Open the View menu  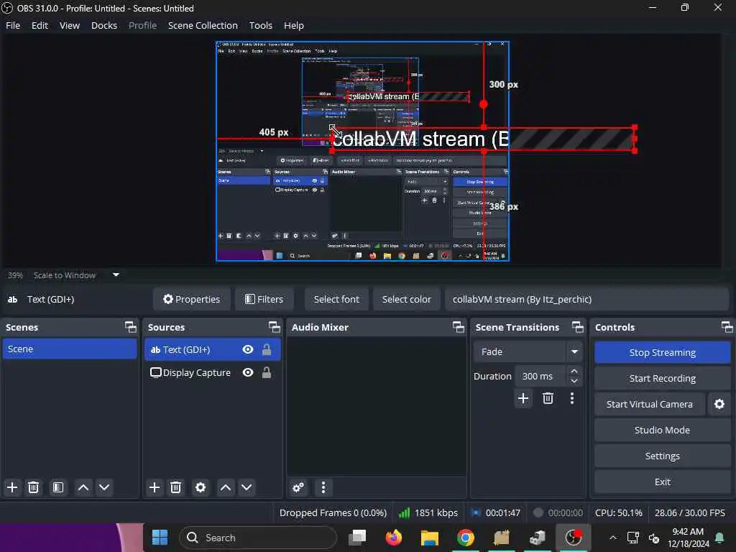[x=70, y=25]
